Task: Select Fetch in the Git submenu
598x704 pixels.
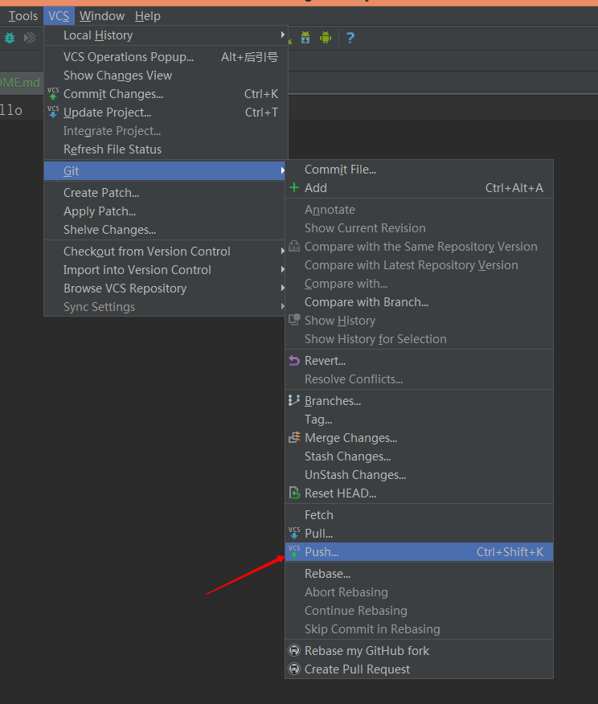Action: point(419,515)
